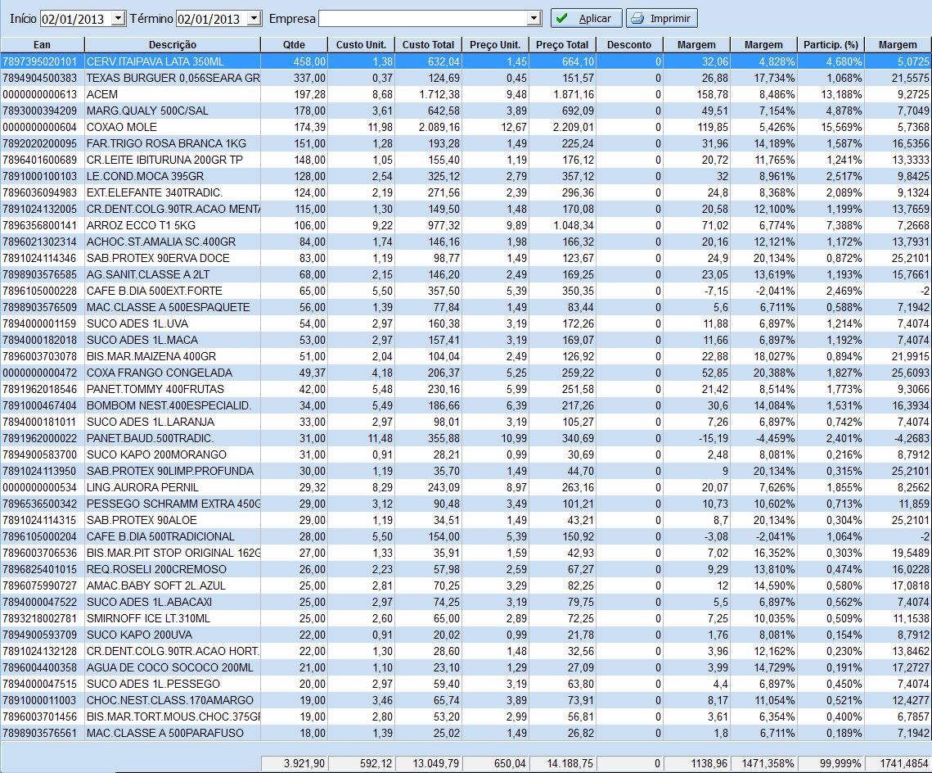Select the SAB.PROTEX 90ERVA DOCE row
This screenshot has width=932, height=773.
[466, 258]
